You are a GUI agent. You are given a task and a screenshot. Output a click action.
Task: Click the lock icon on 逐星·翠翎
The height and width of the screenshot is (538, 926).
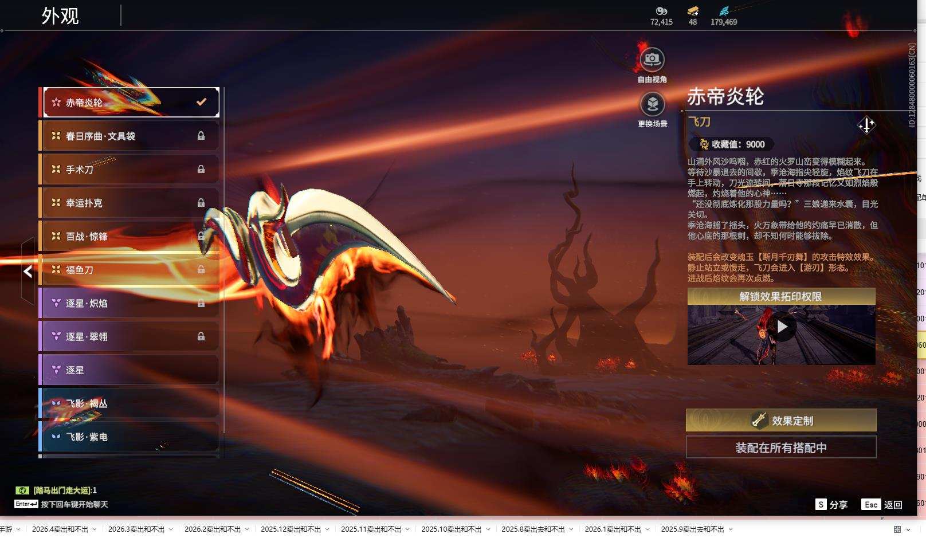click(202, 336)
